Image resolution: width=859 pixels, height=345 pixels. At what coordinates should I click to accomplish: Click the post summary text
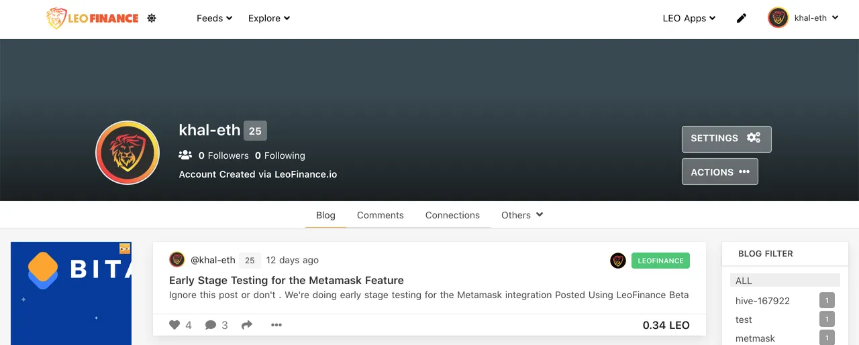click(x=429, y=295)
